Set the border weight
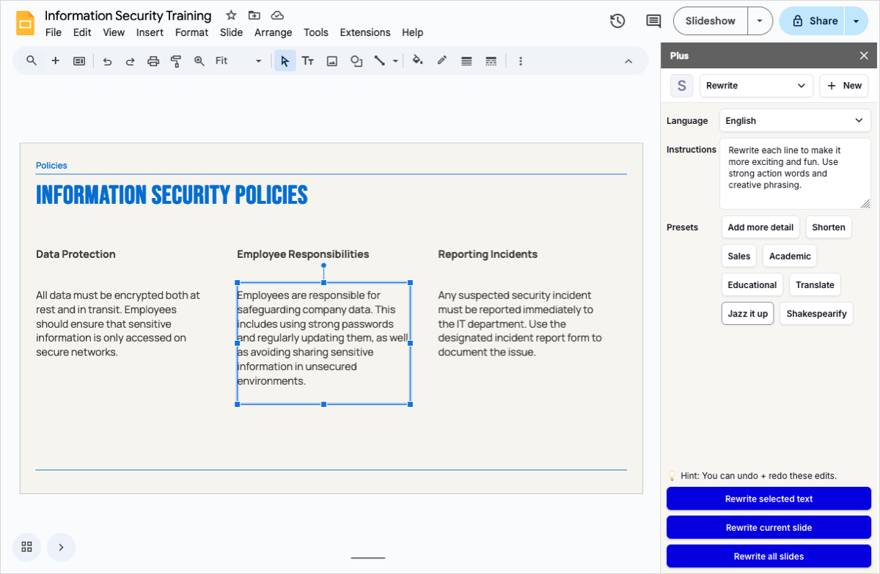Viewport: 880px width, 574px height. tap(466, 61)
